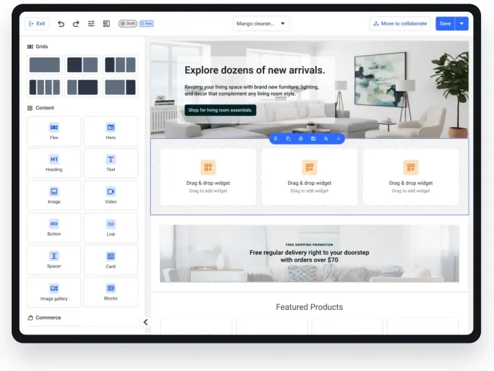Pick the Heading widget
The width and height of the screenshot is (494, 371).
point(54,164)
